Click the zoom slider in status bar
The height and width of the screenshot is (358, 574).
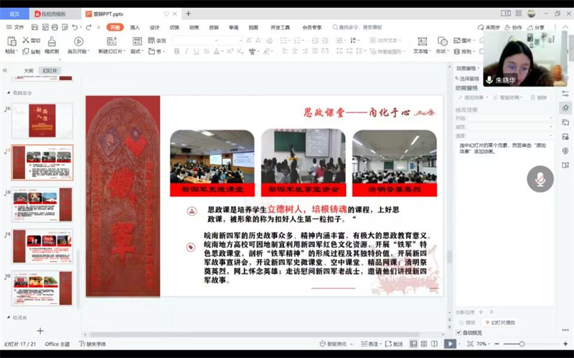tap(522, 344)
